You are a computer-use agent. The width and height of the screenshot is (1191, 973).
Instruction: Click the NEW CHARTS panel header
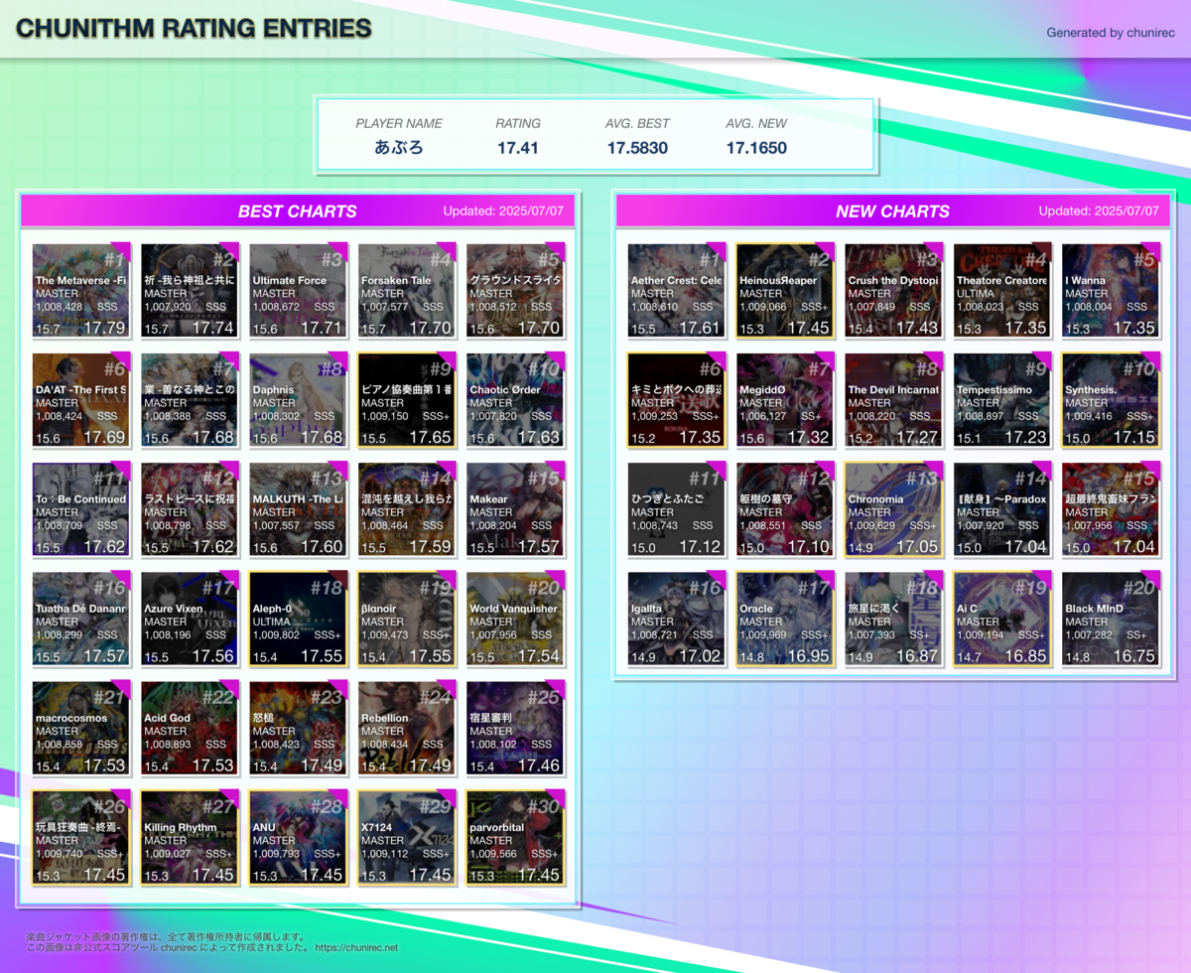point(893,210)
